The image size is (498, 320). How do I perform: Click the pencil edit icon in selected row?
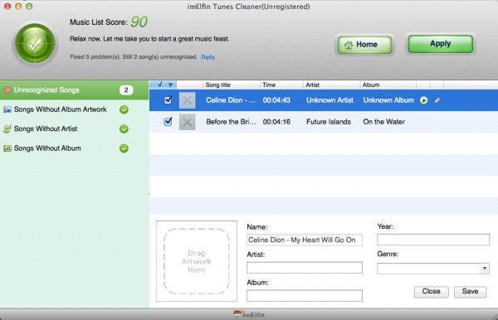pos(437,100)
